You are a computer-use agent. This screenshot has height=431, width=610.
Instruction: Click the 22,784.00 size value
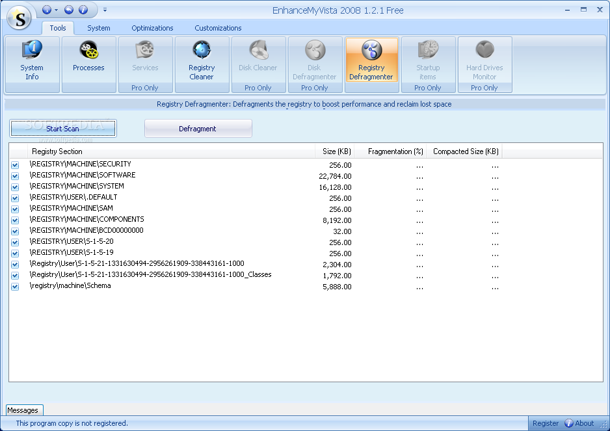tap(335, 176)
